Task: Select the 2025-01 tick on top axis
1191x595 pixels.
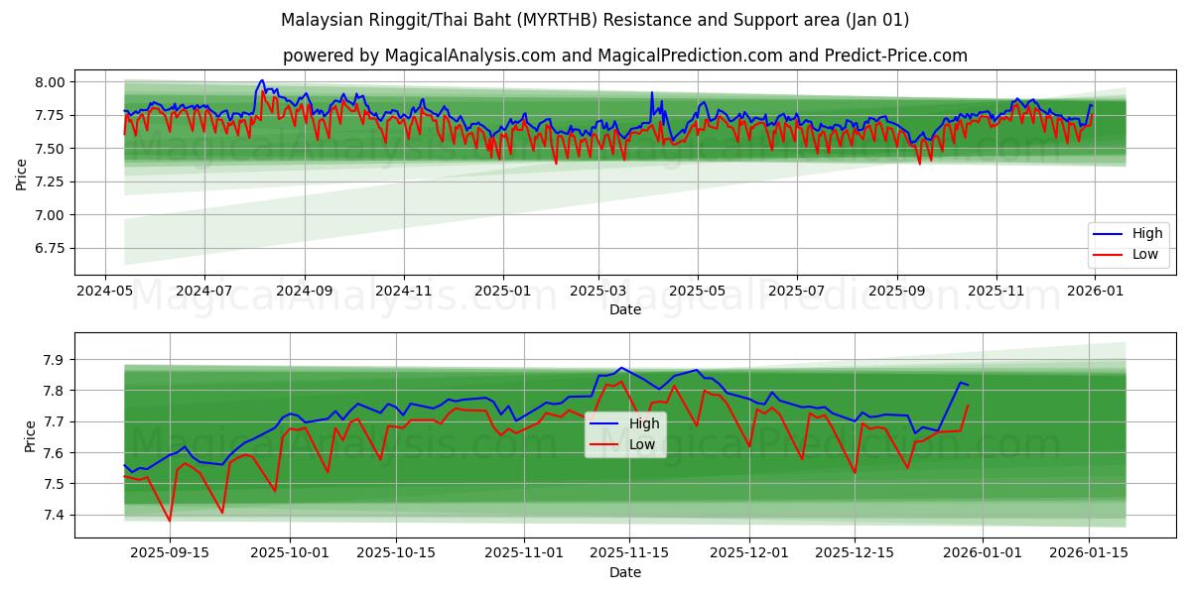Action: 504,286
